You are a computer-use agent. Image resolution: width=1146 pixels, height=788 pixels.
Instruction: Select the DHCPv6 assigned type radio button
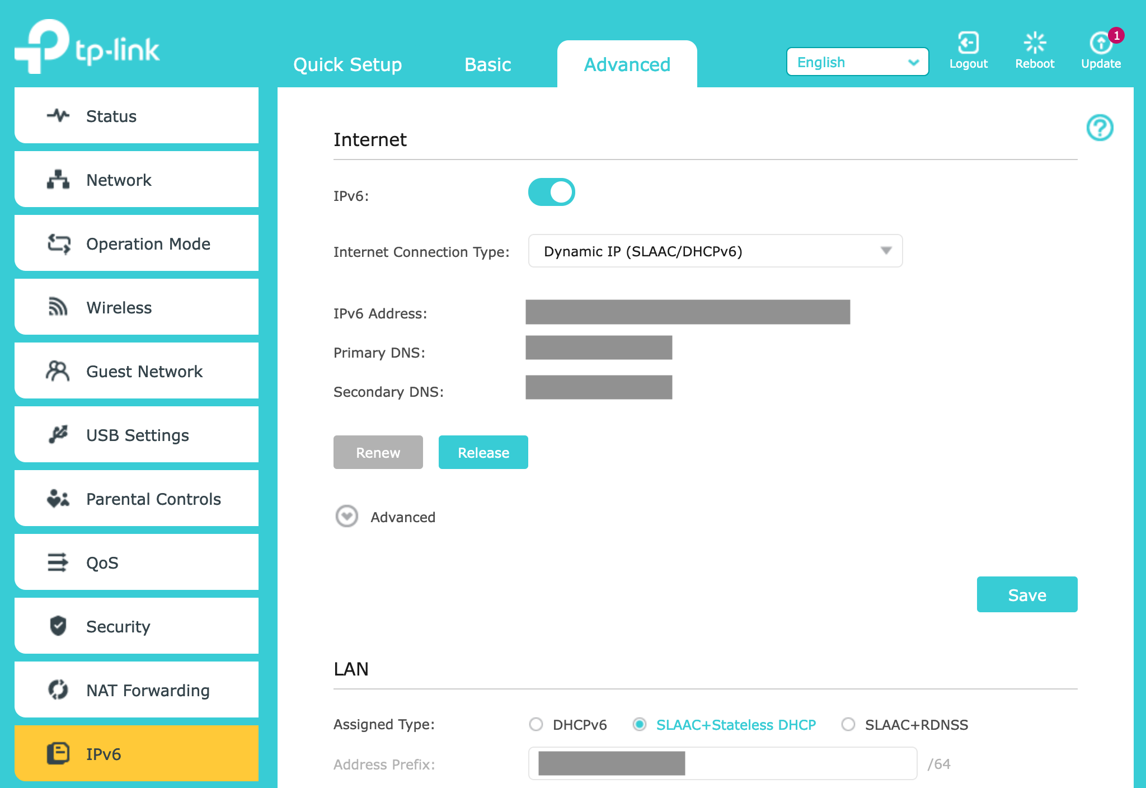click(x=535, y=724)
